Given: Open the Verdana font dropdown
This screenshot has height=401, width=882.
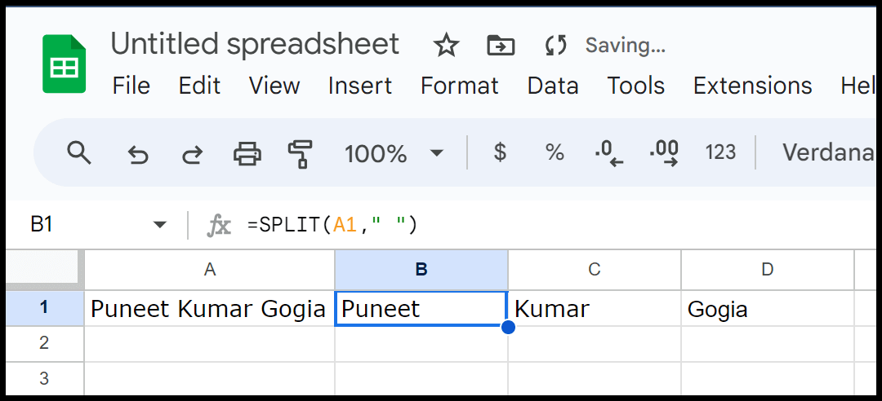Looking at the screenshot, I should [x=828, y=152].
